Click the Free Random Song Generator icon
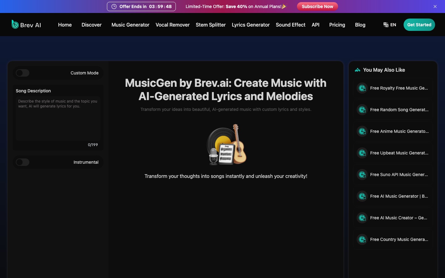445x278 pixels. [362, 110]
